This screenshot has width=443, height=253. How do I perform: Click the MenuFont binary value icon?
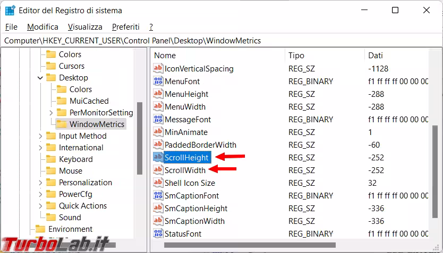coord(158,82)
